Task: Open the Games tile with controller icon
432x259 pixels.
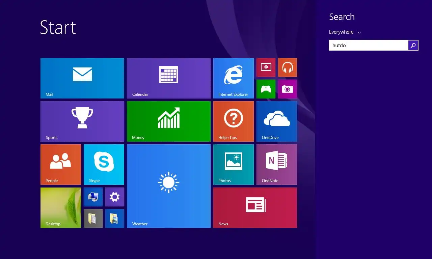Action: (x=266, y=89)
